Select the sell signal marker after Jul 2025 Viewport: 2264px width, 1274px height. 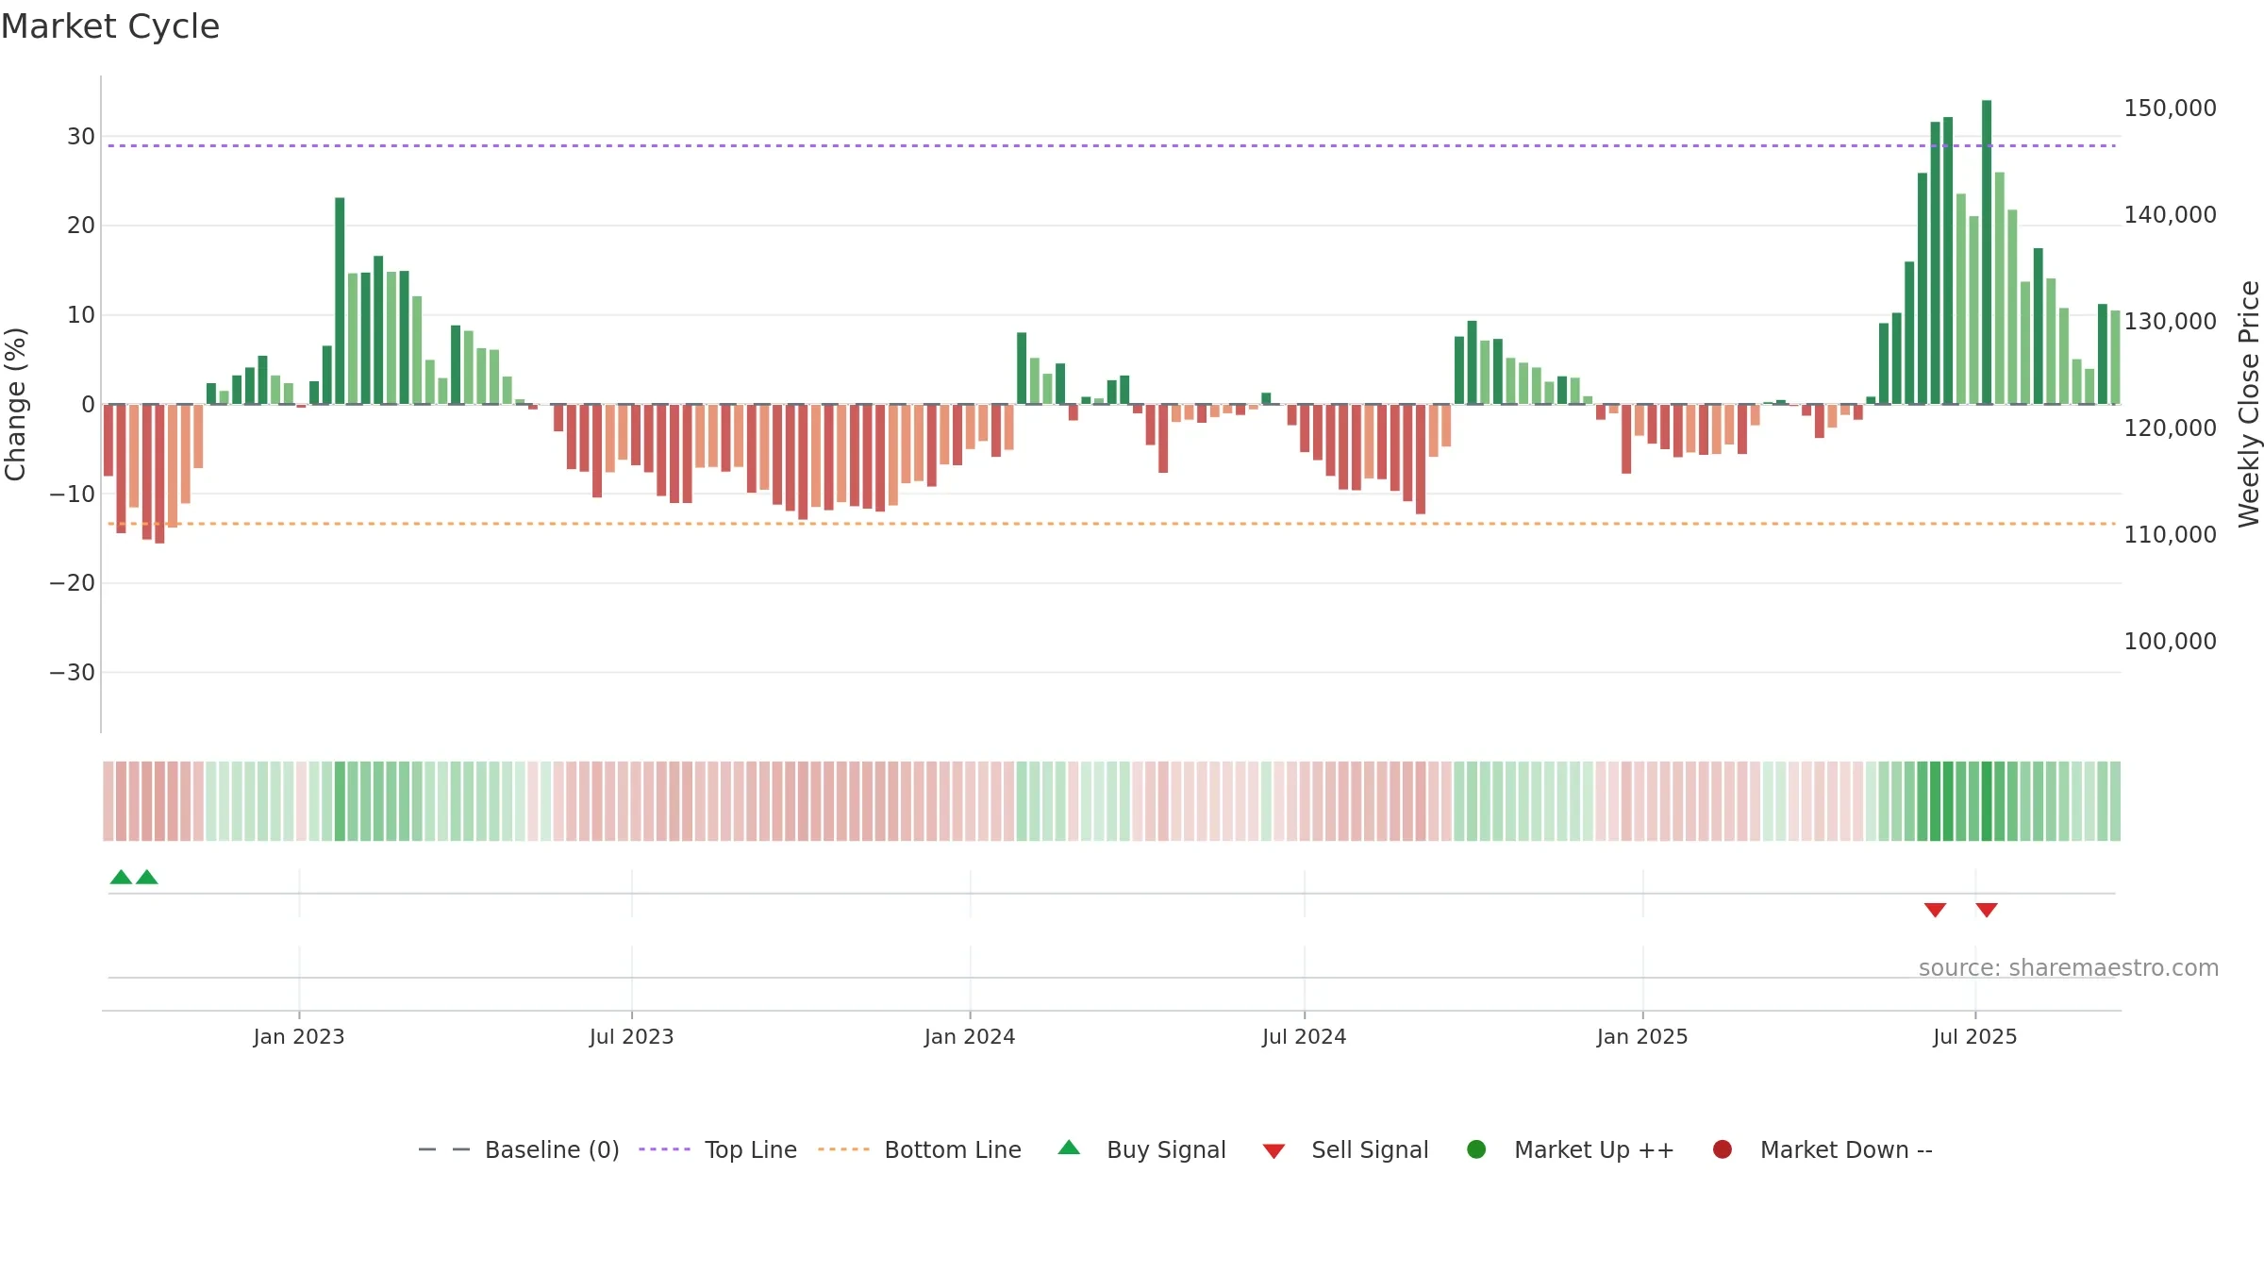1987,910
